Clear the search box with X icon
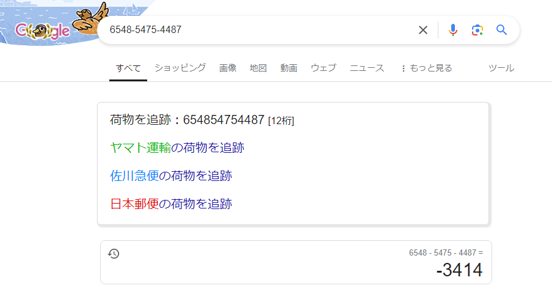This screenshot has height=291, width=552. tap(423, 30)
